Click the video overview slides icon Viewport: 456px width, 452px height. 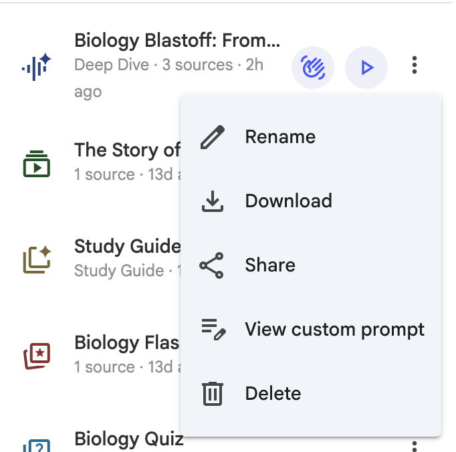tap(37, 164)
